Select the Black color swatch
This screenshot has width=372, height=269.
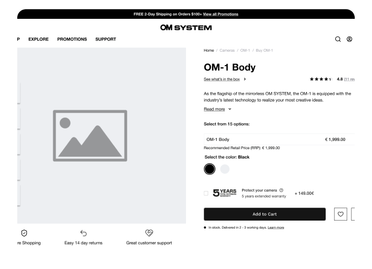[x=210, y=169]
